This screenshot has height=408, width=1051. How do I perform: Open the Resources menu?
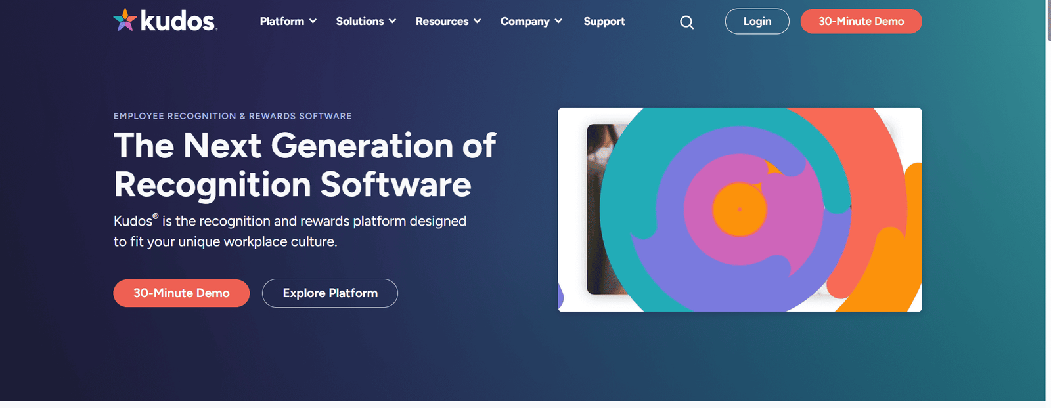(448, 21)
